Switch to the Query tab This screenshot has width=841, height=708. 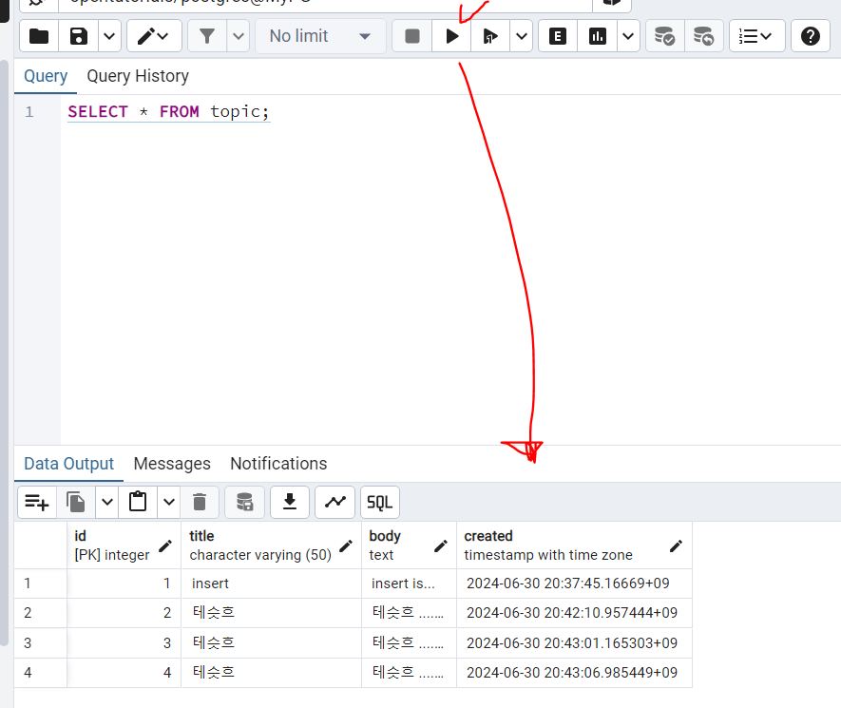coord(46,76)
